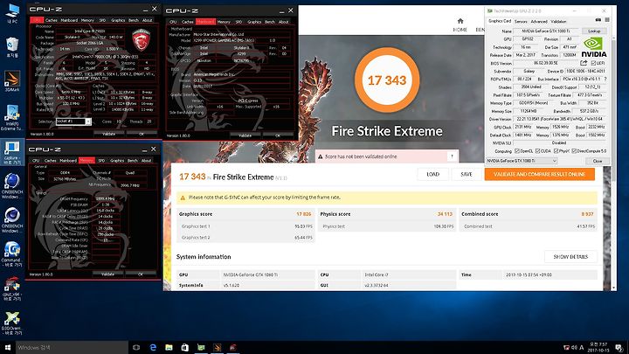Open the 3DMark desktop shortcut
This screenshot has height=354, width=629.
[x=12, y=80]
